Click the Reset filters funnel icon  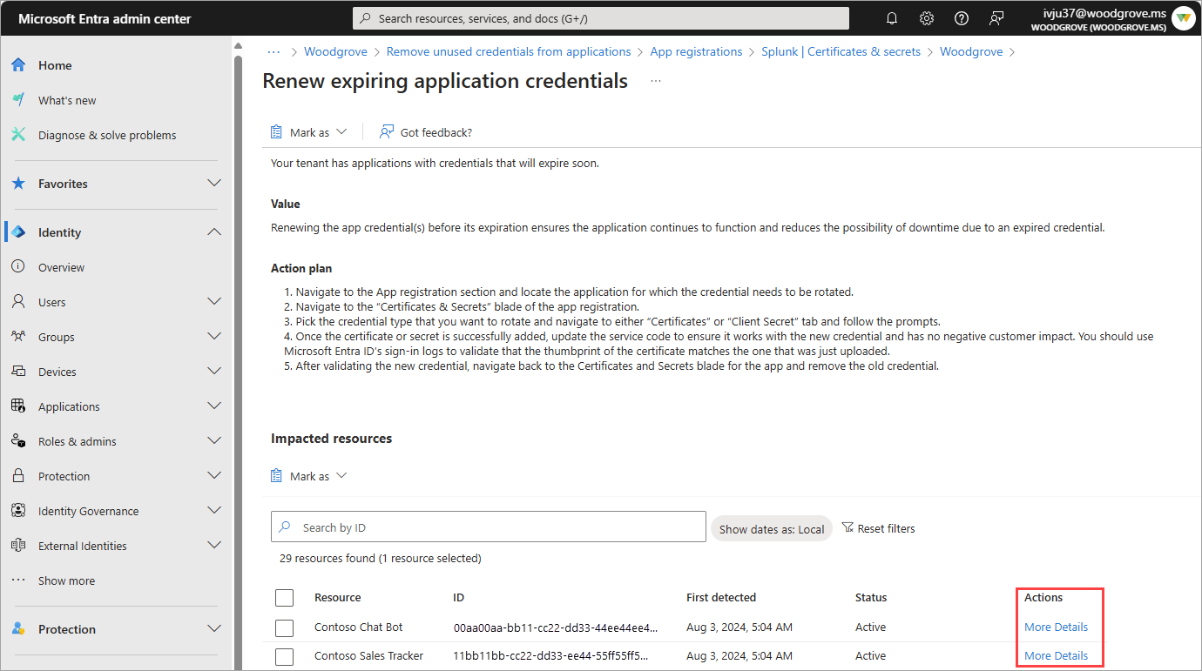(x=847, y=528)
